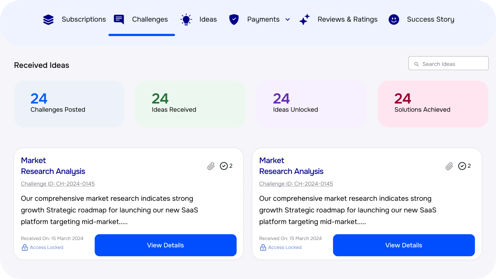Click right card's Market Research Analysis title
496x279 pixels.
291,166
